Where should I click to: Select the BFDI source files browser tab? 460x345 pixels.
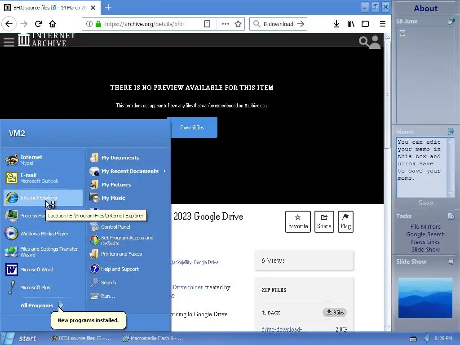[50, 8]
